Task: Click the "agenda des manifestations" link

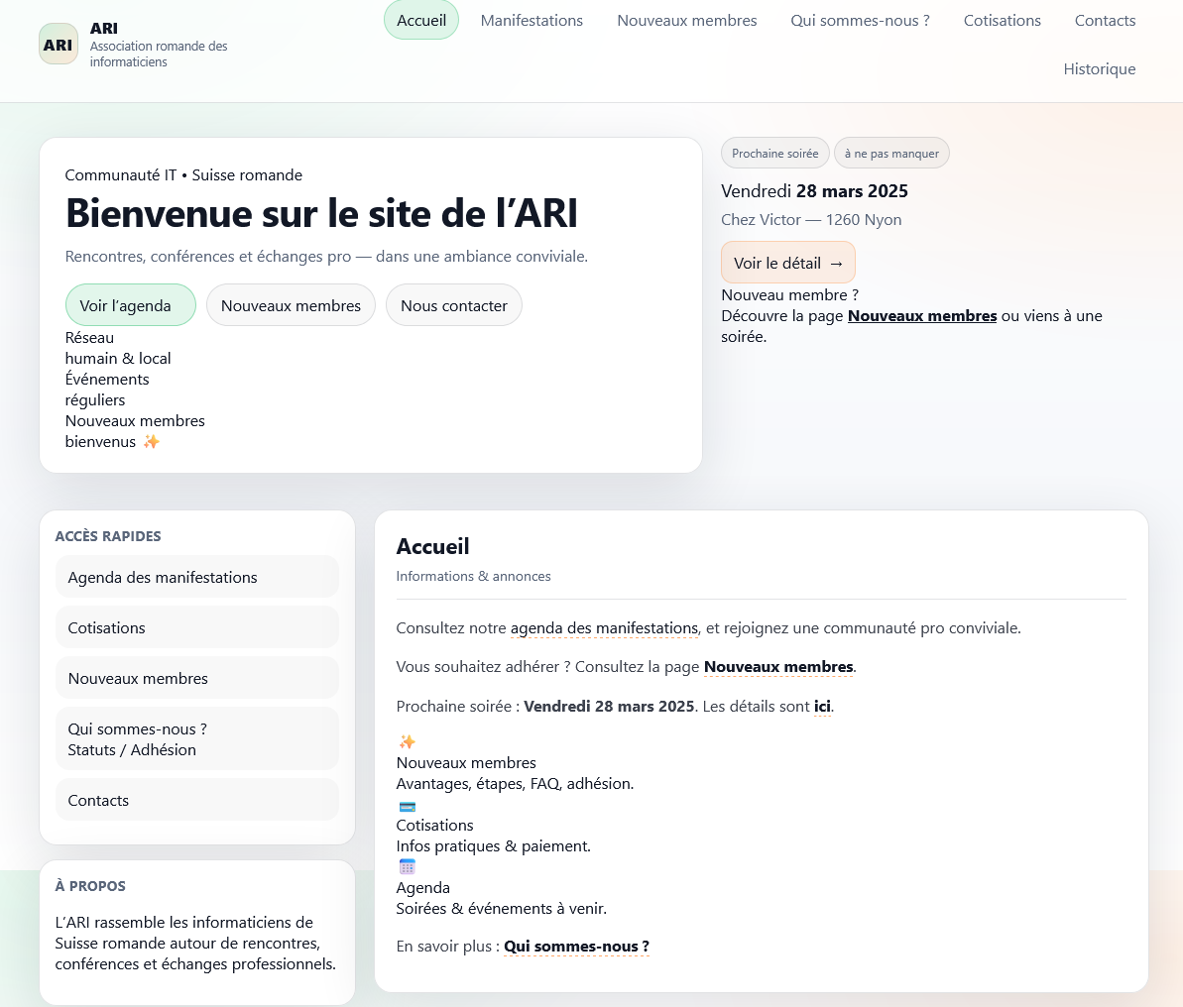Action: tap(604, 627)
